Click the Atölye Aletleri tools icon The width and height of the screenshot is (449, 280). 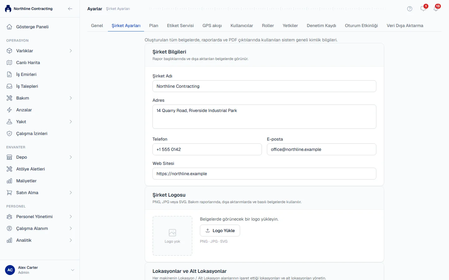tap(9, 169)
